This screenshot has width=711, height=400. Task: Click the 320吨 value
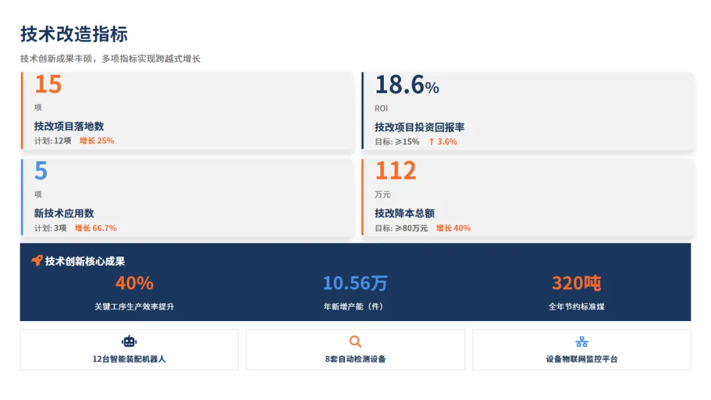(x=576, y=283)
